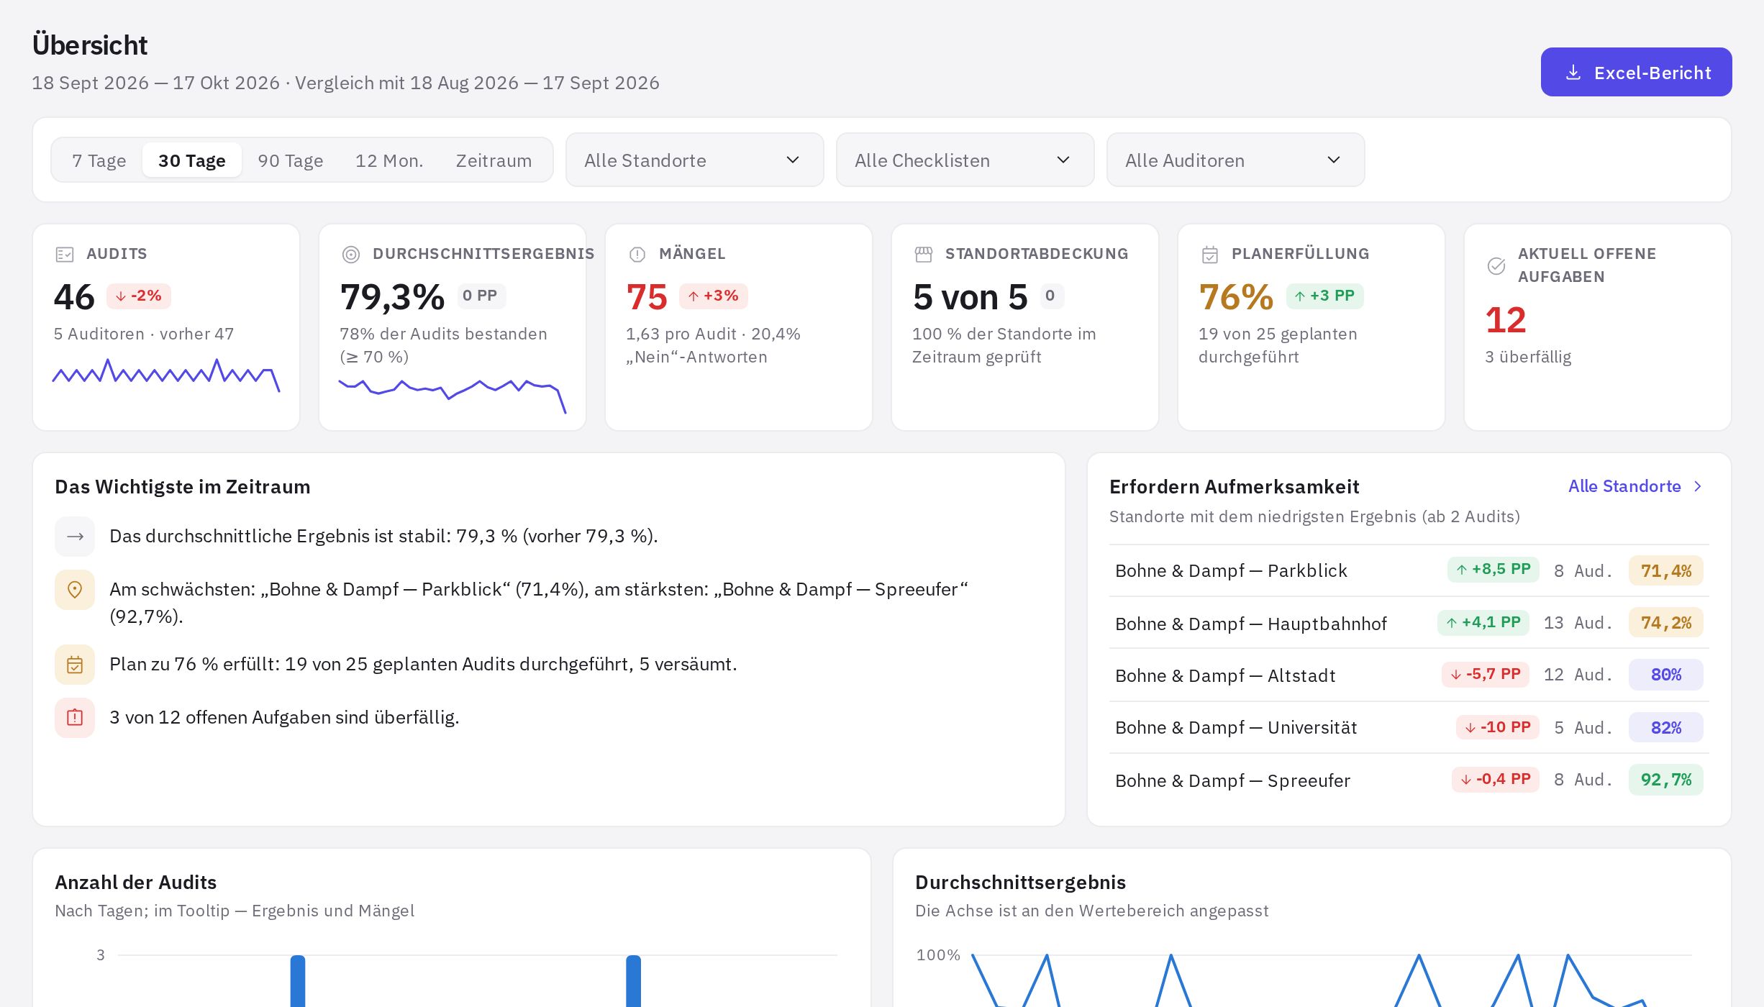Click the 92,7% score badge for Spreeufer

pyautogui.click(x=1666, y=780)
